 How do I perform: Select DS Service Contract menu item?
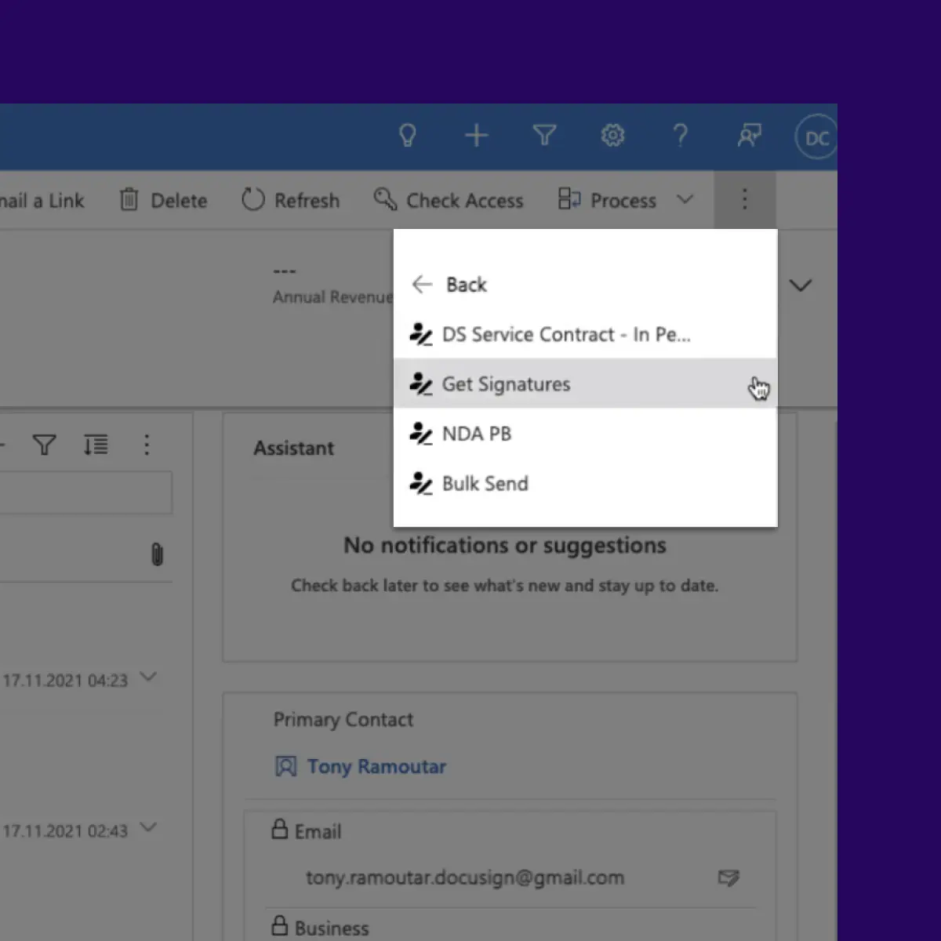[x=585, y=334]
